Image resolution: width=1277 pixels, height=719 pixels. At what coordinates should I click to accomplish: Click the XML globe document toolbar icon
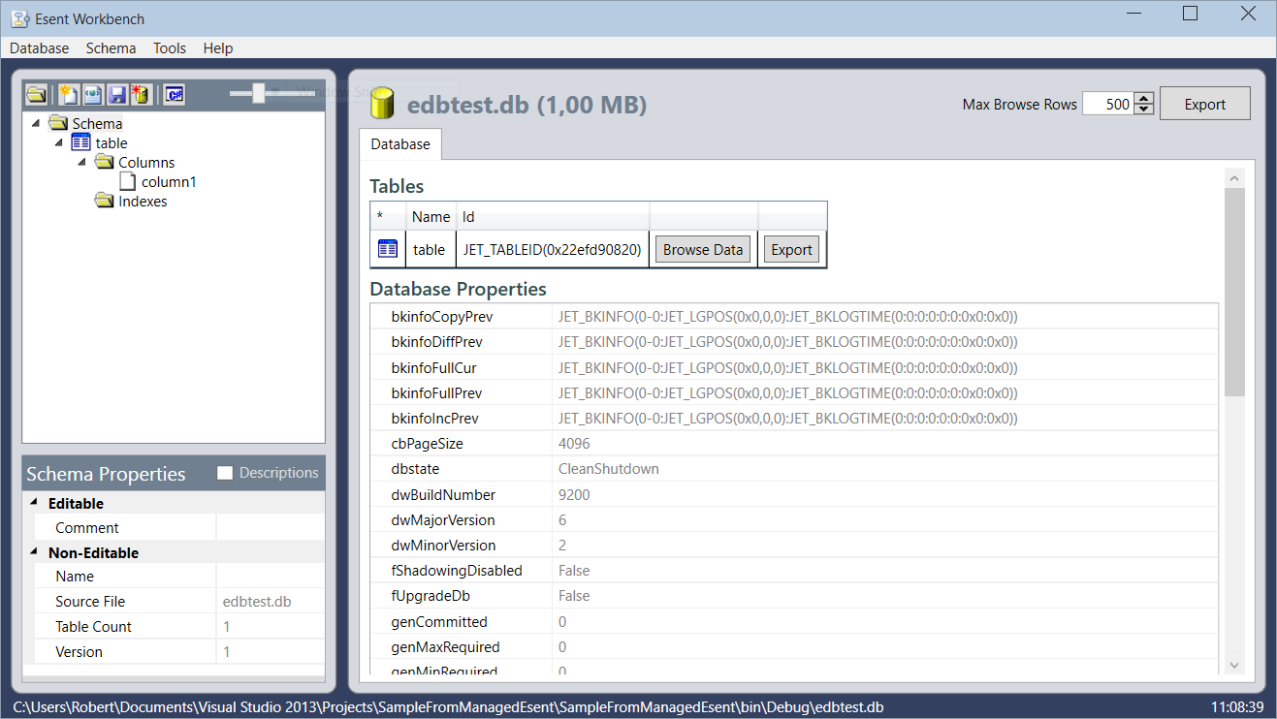point(92,94)
